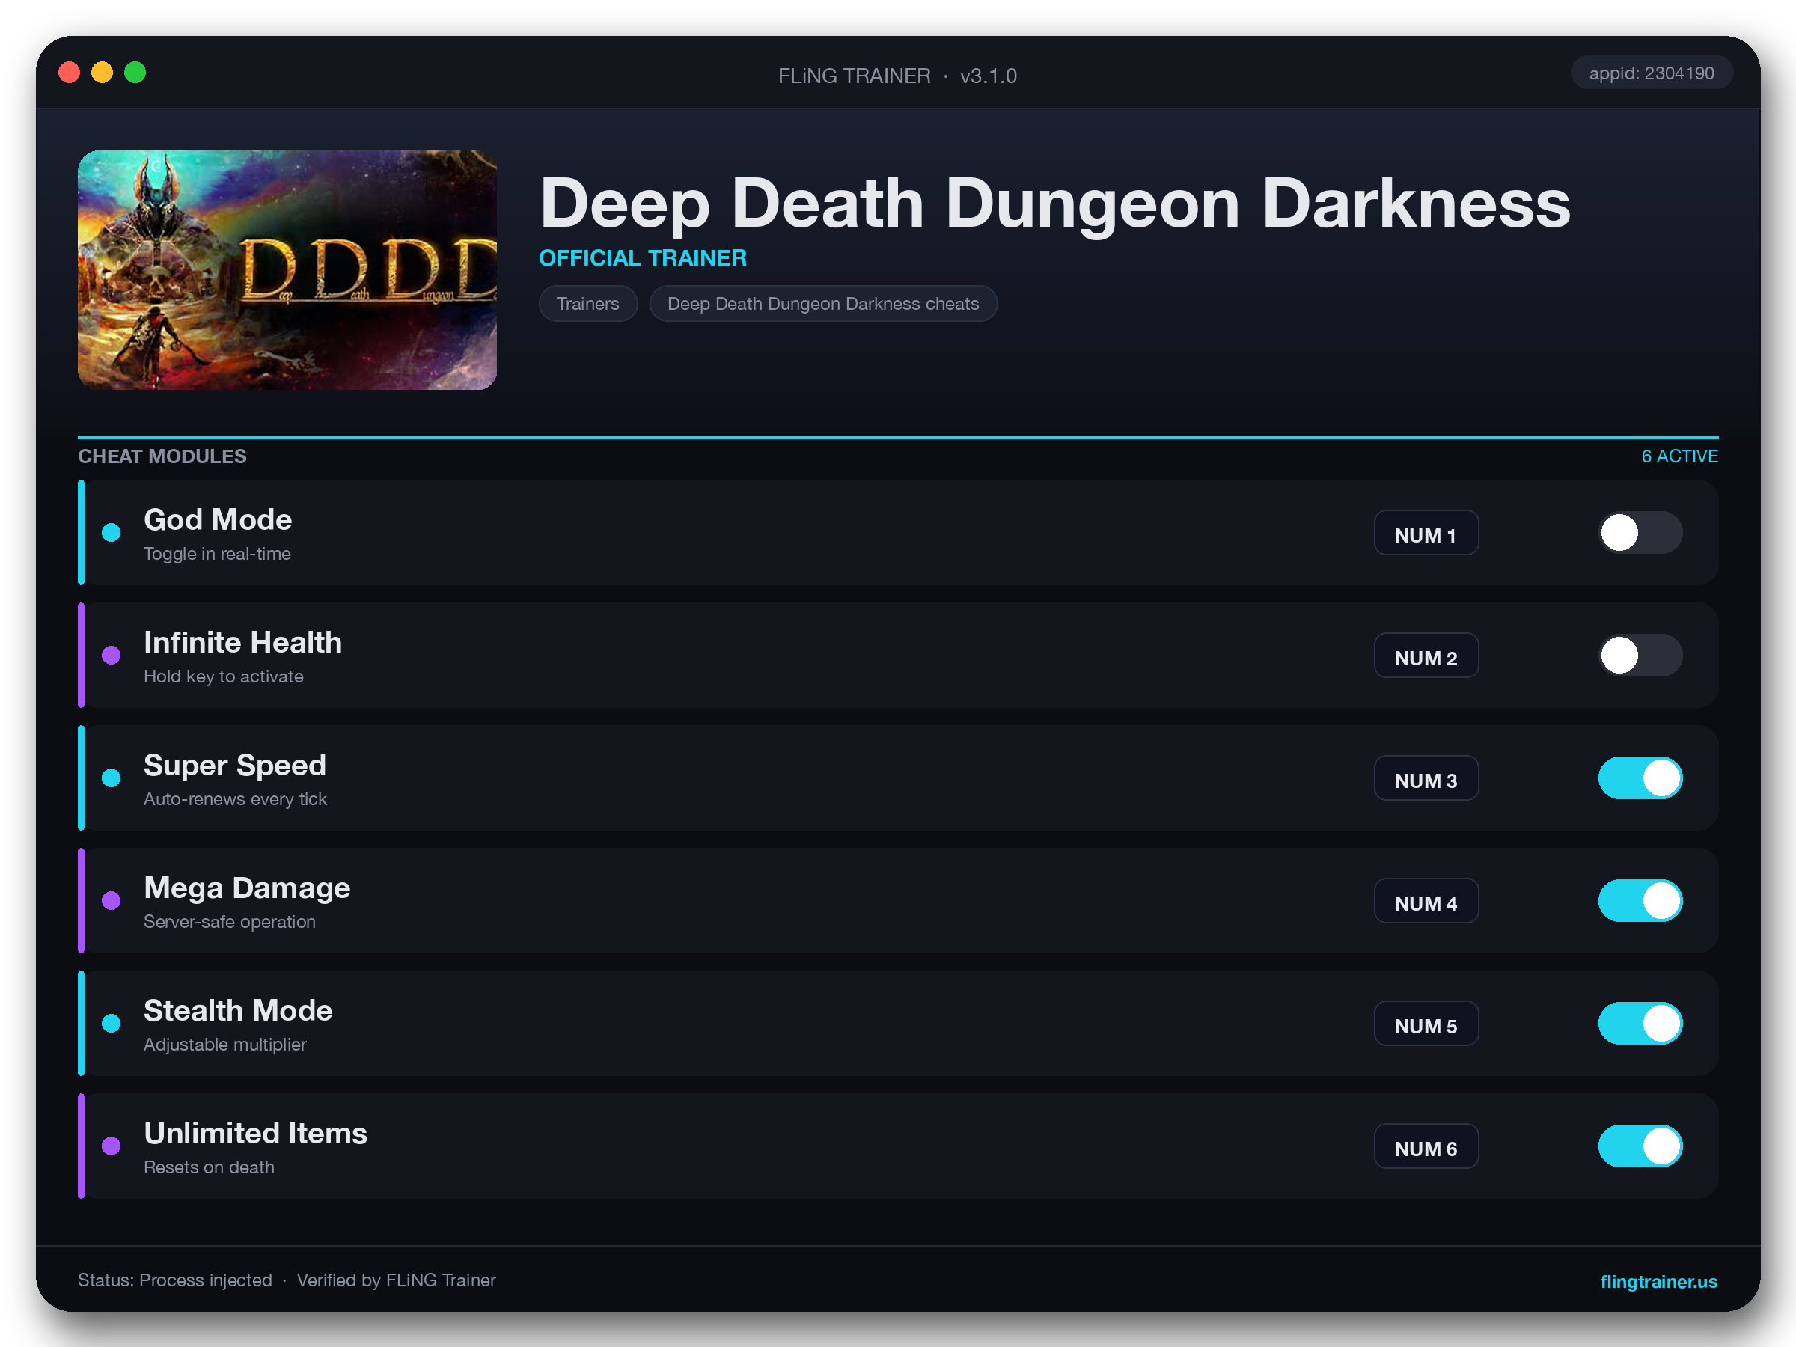Click the CHEAT MODULES heading
Viewport: 1796px width, 1347px height.
pyautogui.click(x=162, y=456)
